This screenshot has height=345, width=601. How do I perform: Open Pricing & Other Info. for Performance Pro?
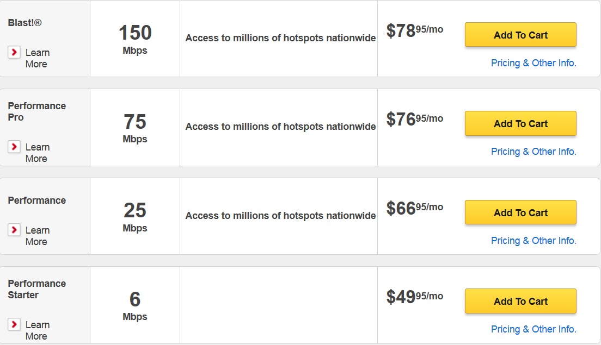[533, 152]
